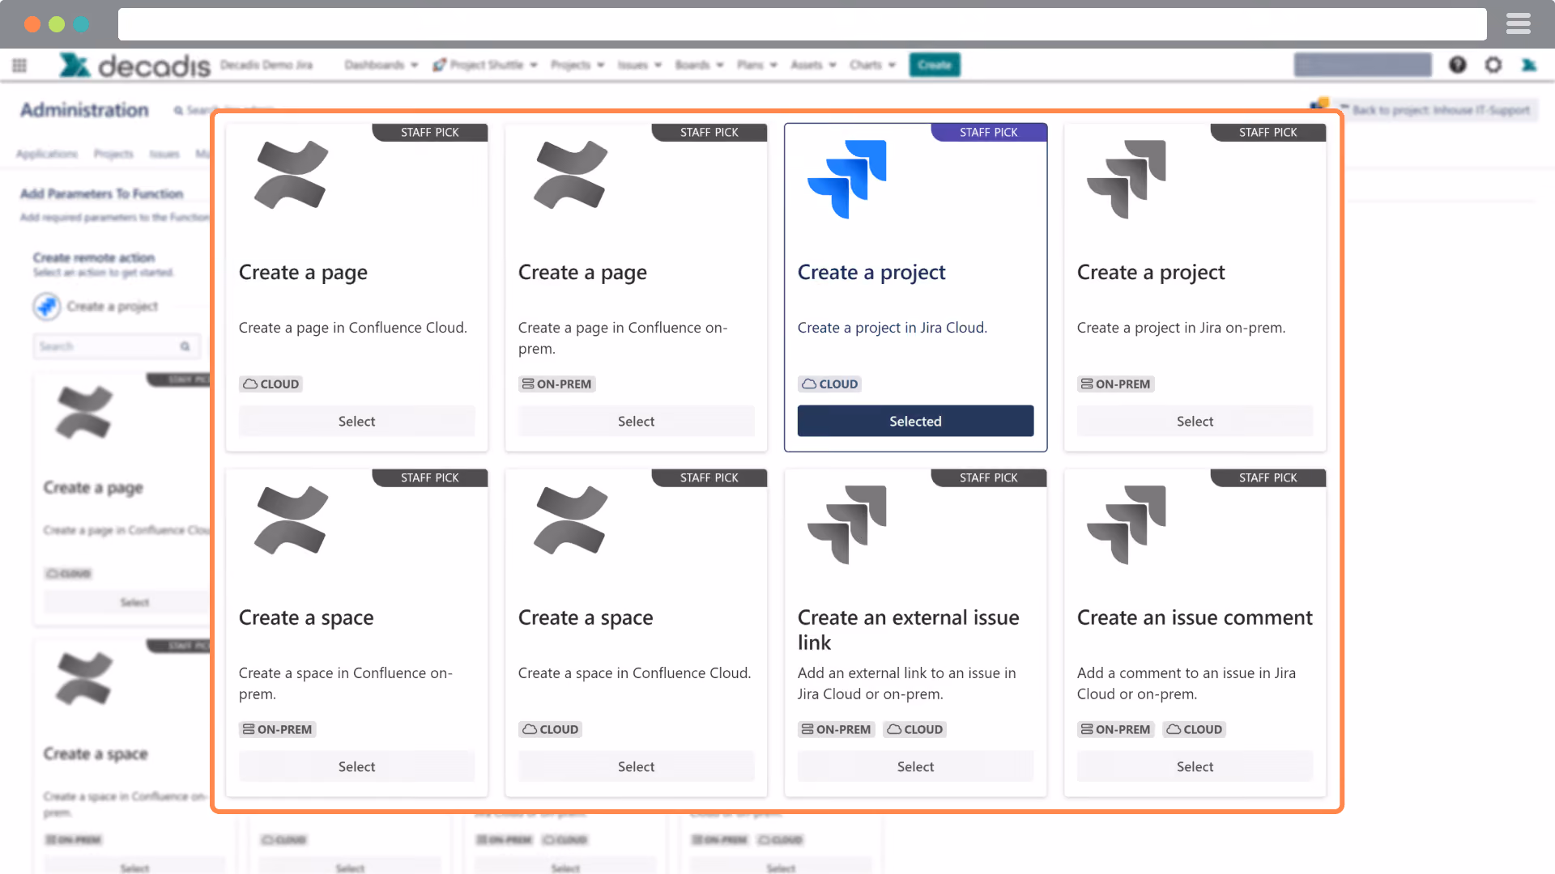The width and height of the screenshot is (1555, 874).
Task: Click the CLOUD tag on 'Create a page' card
Action: [x=271, y=384]
